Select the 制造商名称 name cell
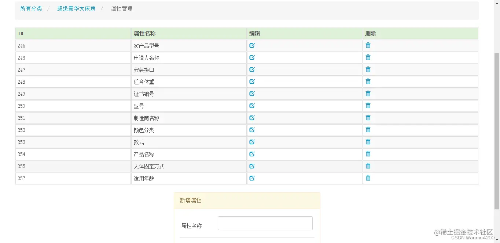Screen dimensions: 500x243 (189, 118)
